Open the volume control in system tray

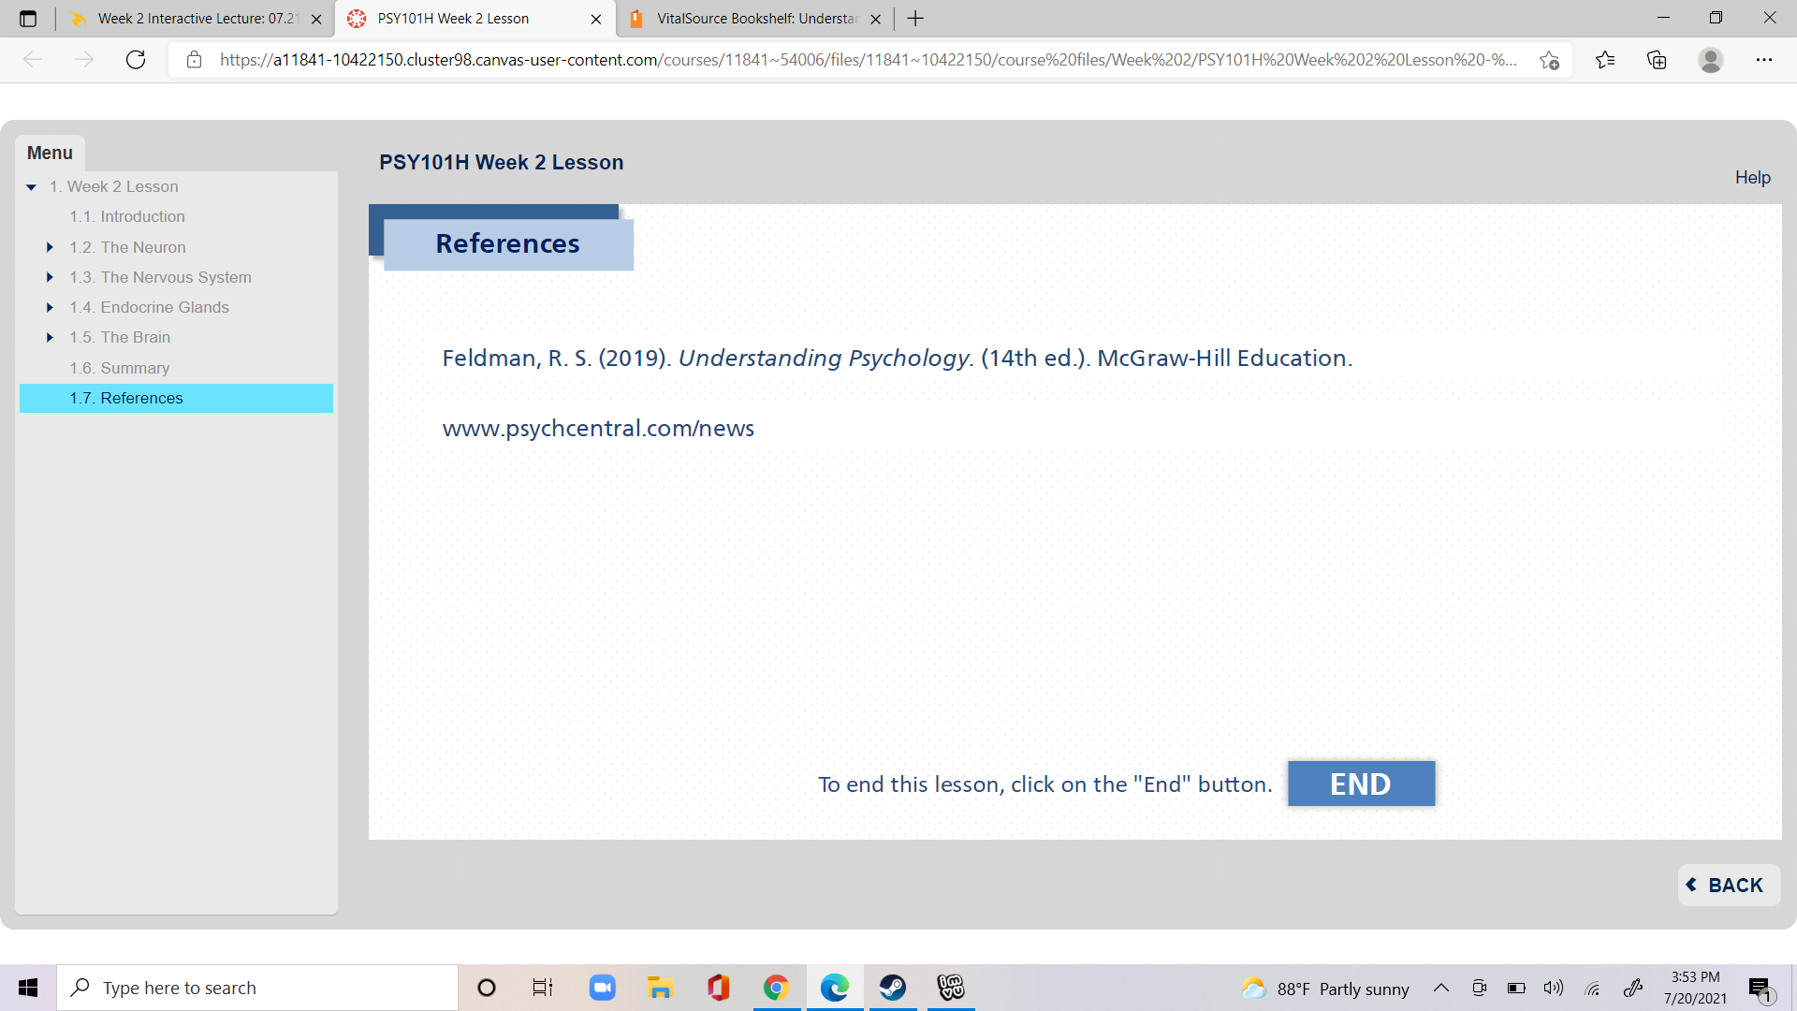[1554, 988]
